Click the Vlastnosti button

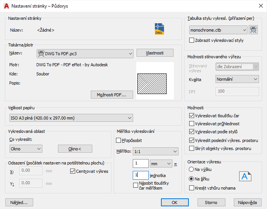155,53
